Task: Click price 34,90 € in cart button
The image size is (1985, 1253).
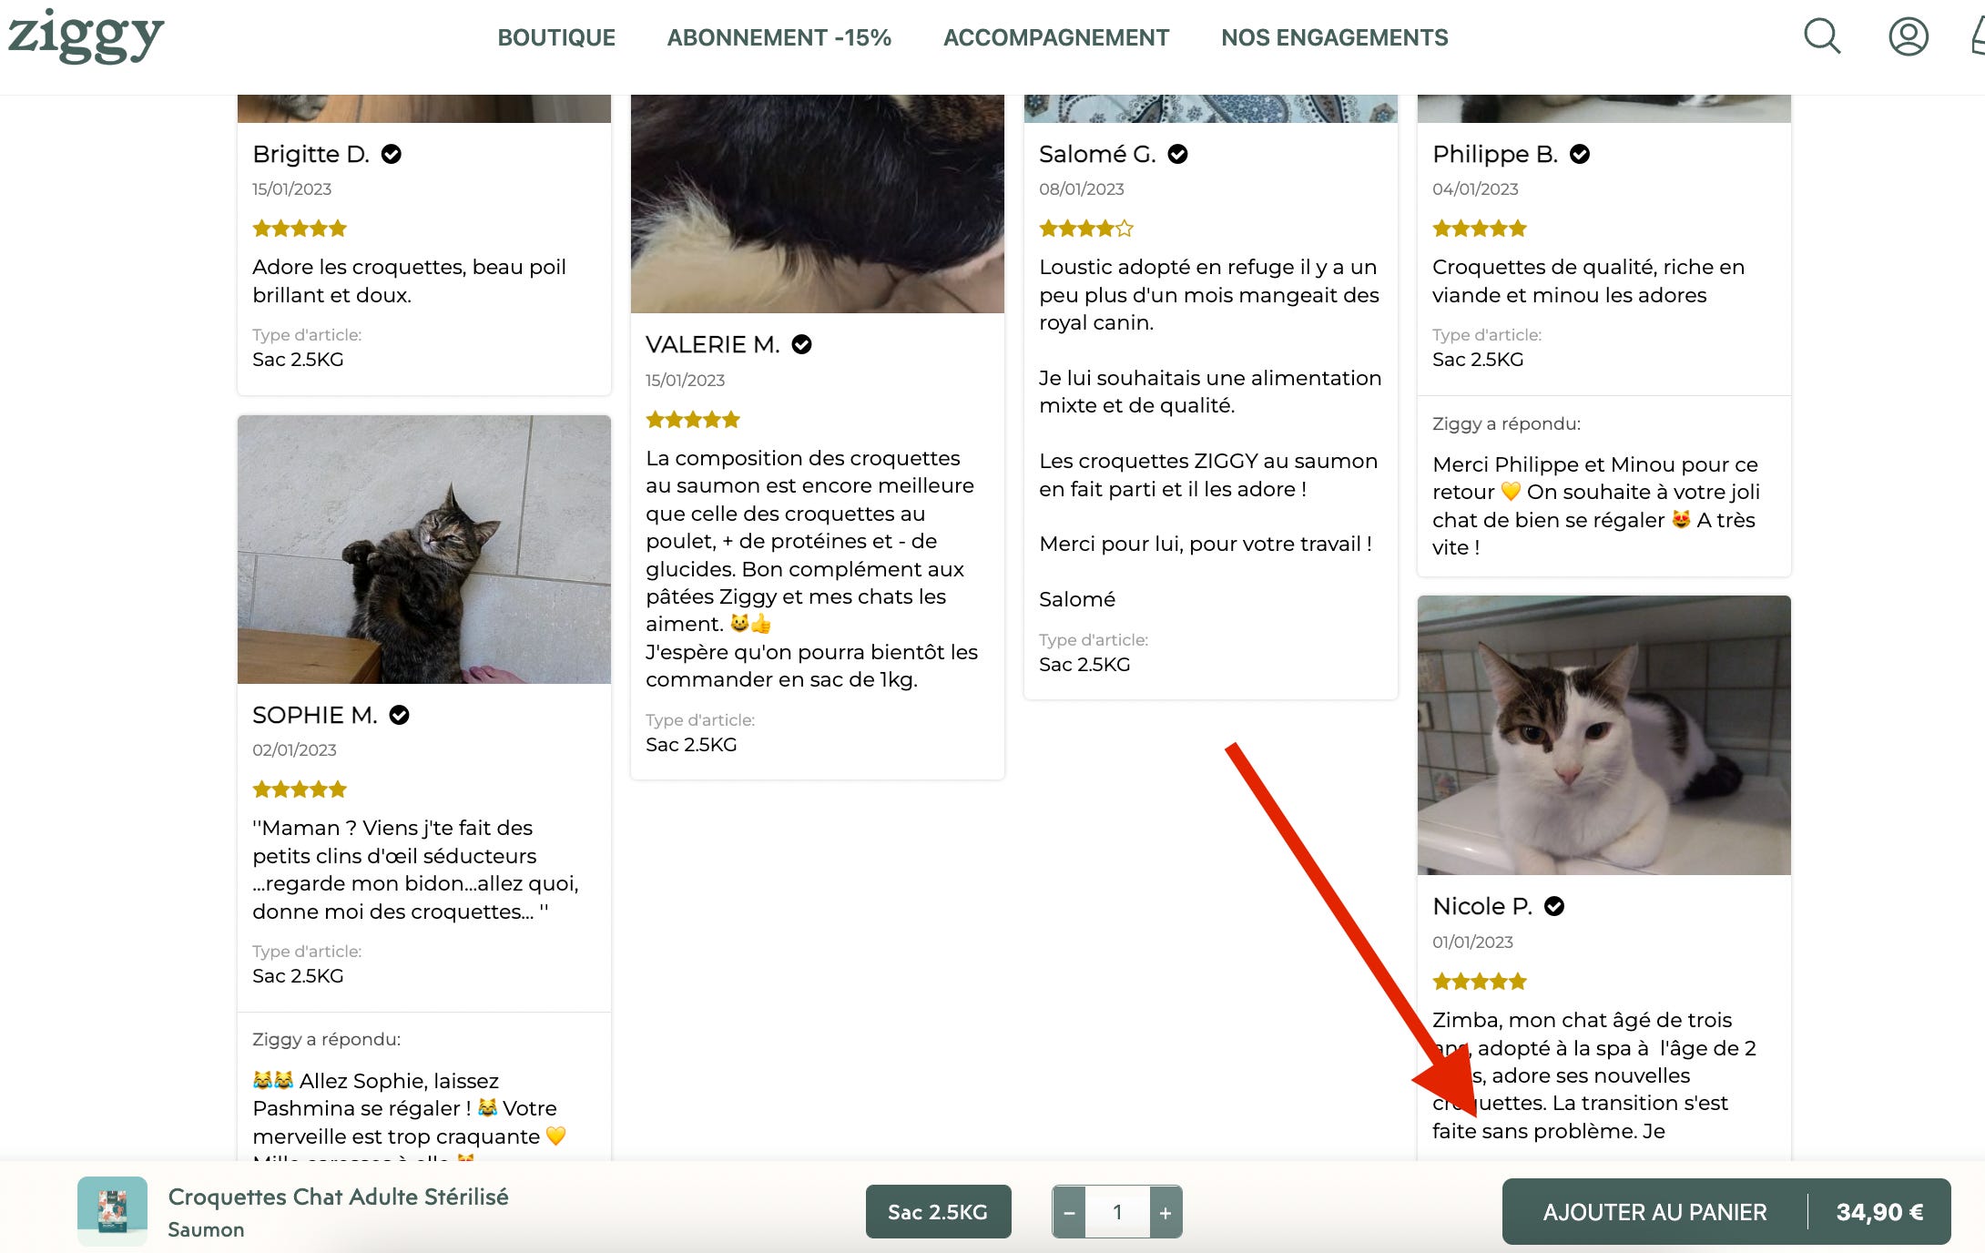Action: 1880,1212
